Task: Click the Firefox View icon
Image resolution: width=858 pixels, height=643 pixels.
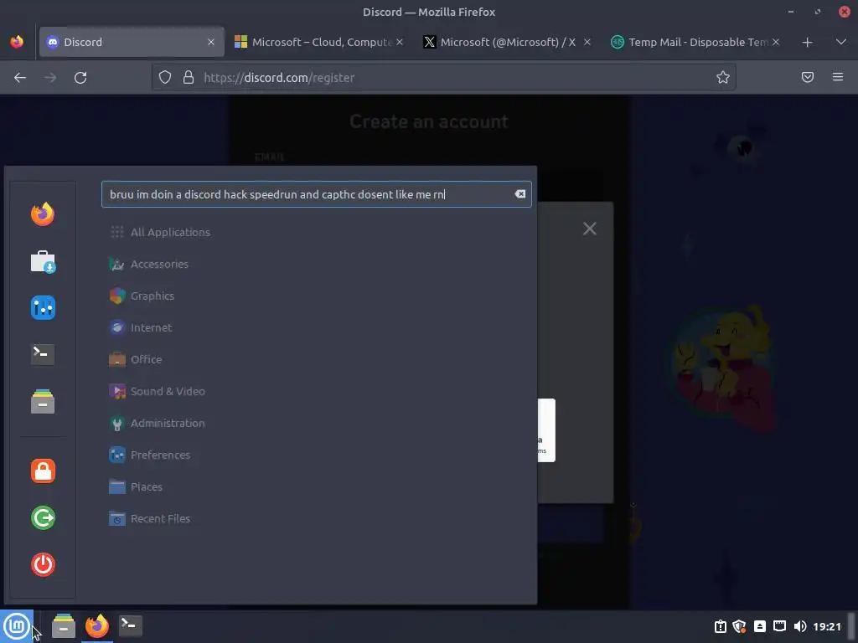Action: click(17, 42)
